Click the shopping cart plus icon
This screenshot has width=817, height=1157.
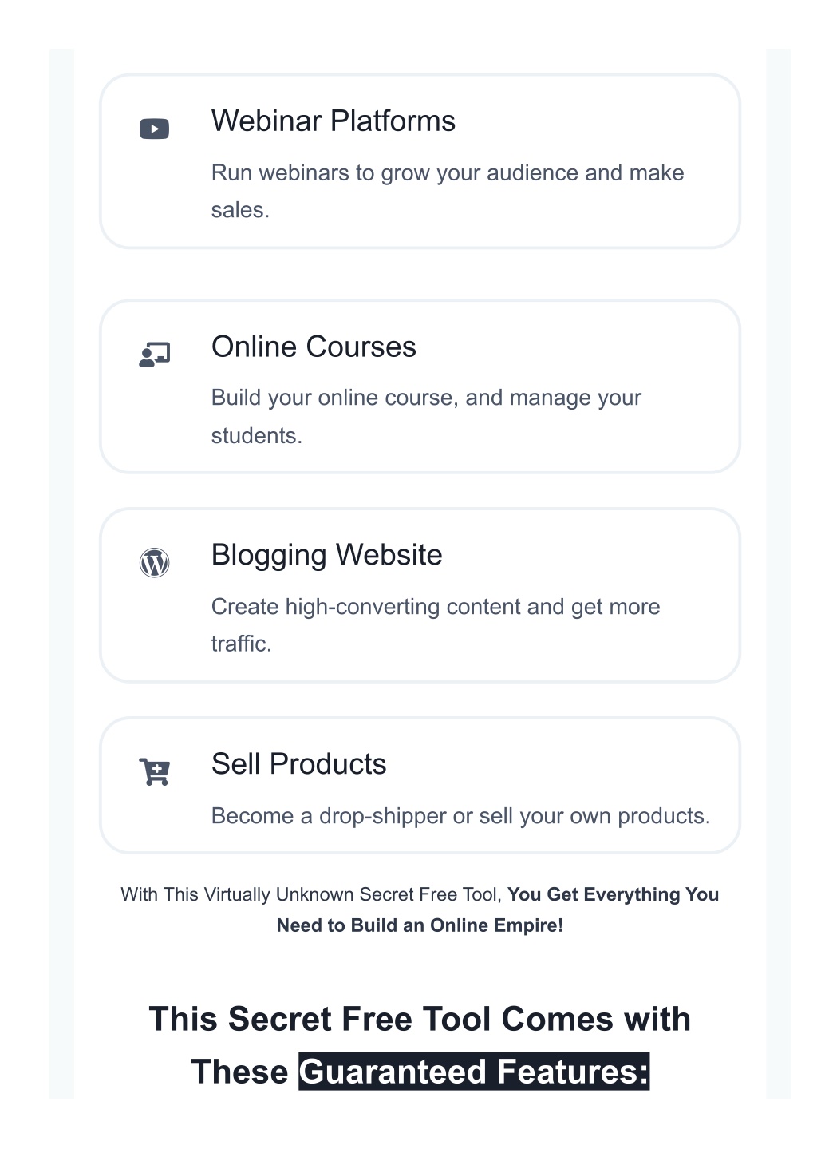[154, 771]
